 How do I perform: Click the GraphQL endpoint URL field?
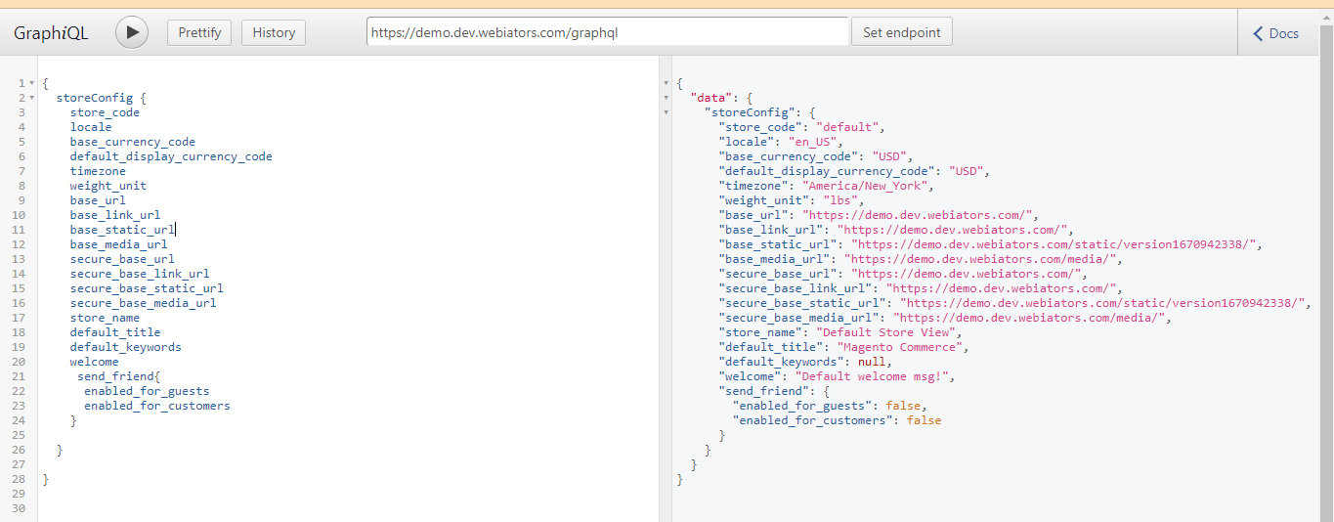(607, 32)
